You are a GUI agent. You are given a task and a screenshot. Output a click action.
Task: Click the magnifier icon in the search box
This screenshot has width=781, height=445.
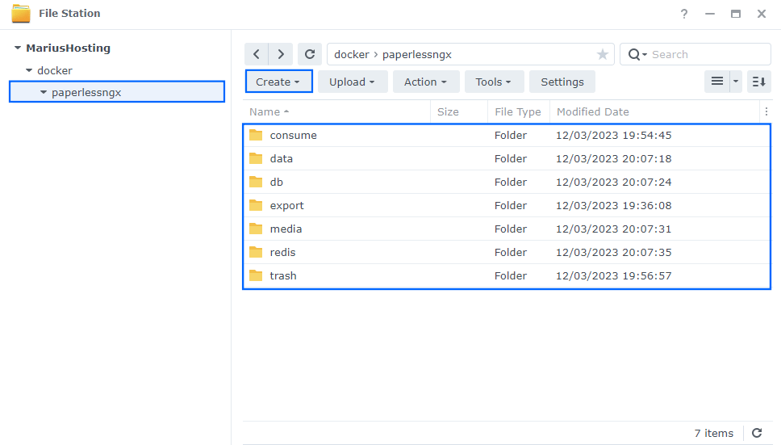(634, 54)
